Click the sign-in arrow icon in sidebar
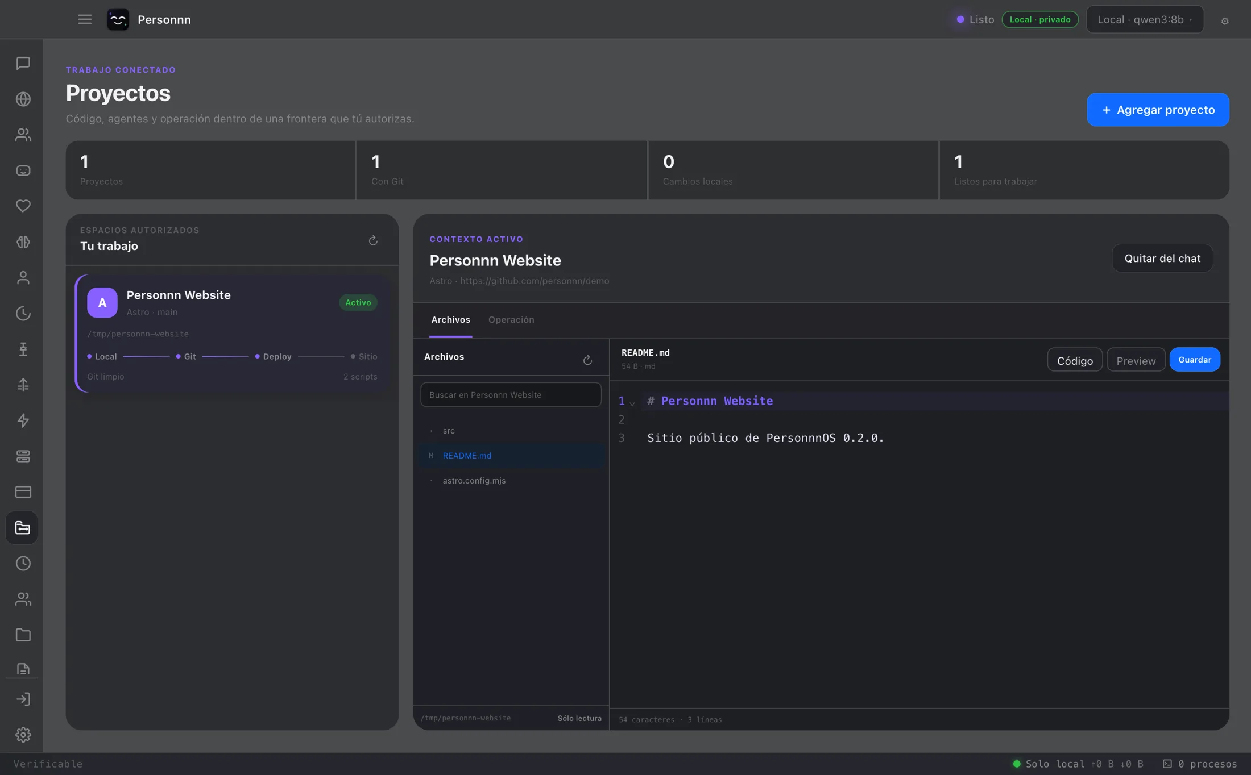This screenshot has height=775, width=1251. [23, 699]
